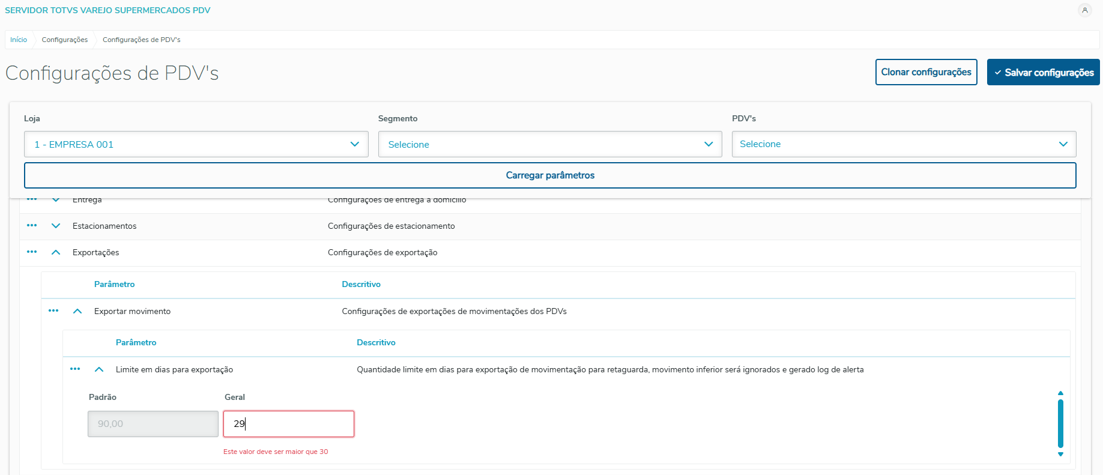The width and height of the screenshot is (1103, 475).
Task: Open the Segmento dropdown
Action: [x=549, y=144]
